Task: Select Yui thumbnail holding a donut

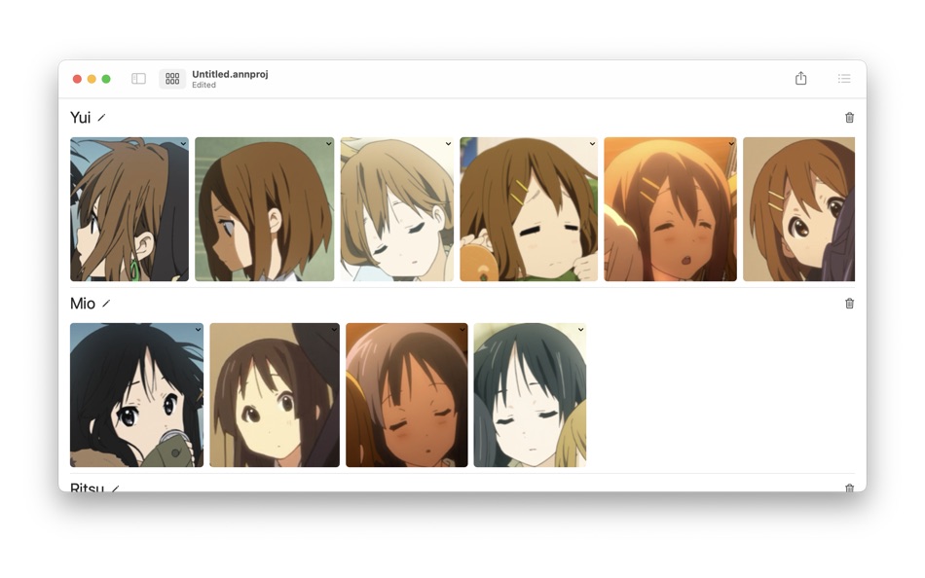Action: click(529, 209)
